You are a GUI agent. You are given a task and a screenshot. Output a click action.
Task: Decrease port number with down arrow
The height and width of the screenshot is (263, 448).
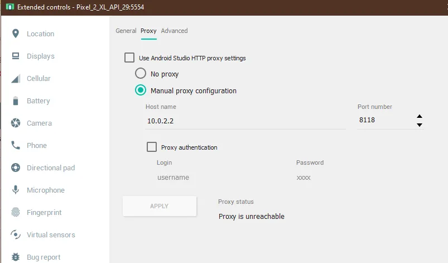coord(420,125)
